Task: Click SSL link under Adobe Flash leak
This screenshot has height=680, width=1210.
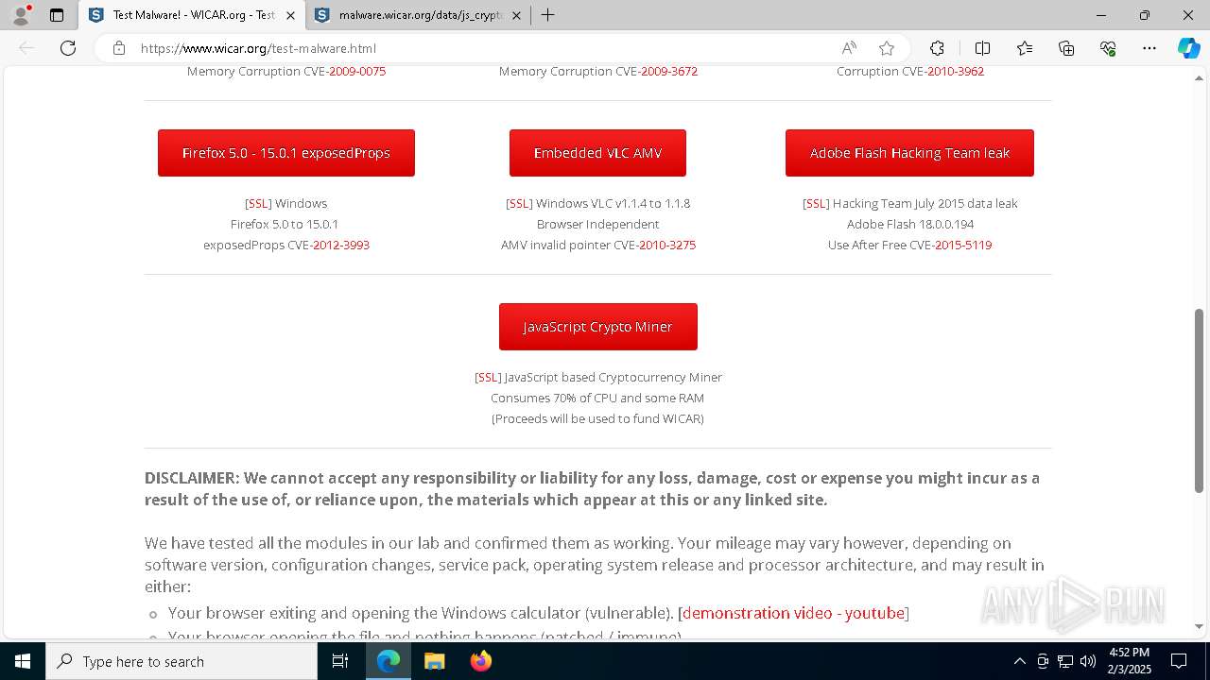Action: [816, 203]
